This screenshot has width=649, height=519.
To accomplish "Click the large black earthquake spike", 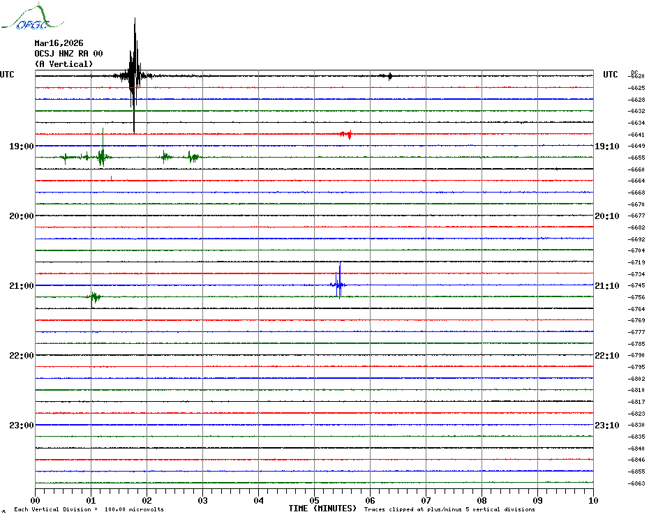I will [133, 75].
